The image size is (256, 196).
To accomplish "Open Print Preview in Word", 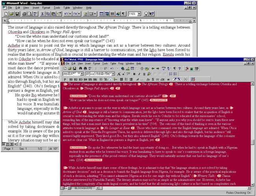I will [30, 14].
